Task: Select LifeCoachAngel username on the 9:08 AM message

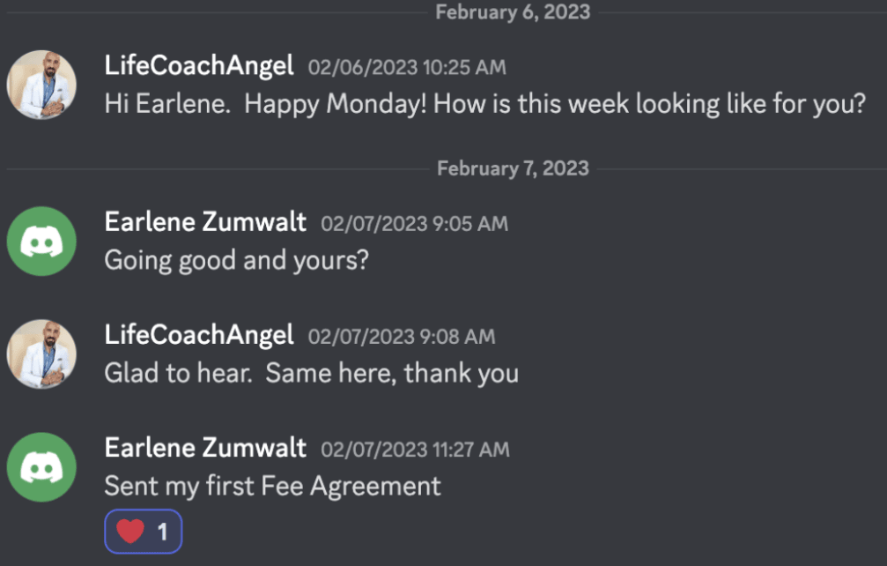Action: (x=199, y=335)
